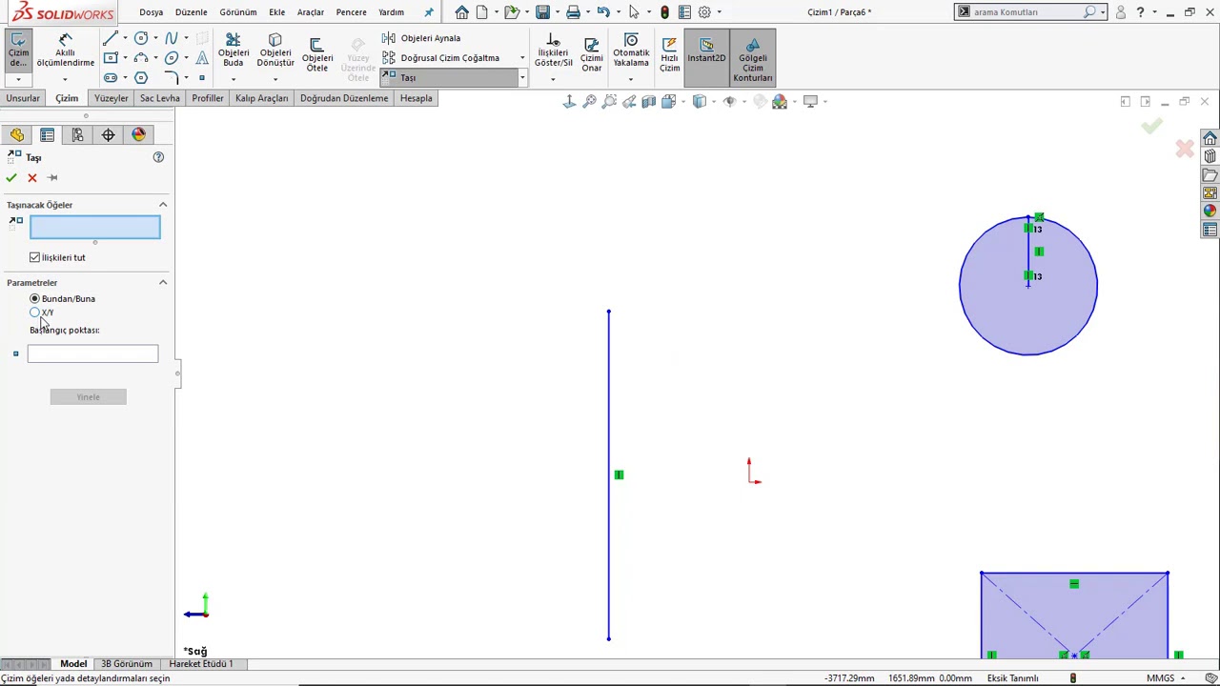This screenshot has width=1220, height=686.
Task: Select the sketch Text tool
Action: coord(202,58)
